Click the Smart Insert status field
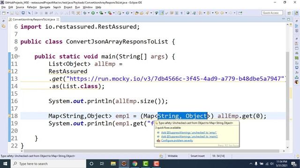This screenshot has width=300, height=168. [197, 156]
